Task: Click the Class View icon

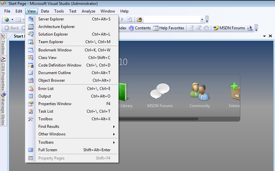Action: coord(31,58)
